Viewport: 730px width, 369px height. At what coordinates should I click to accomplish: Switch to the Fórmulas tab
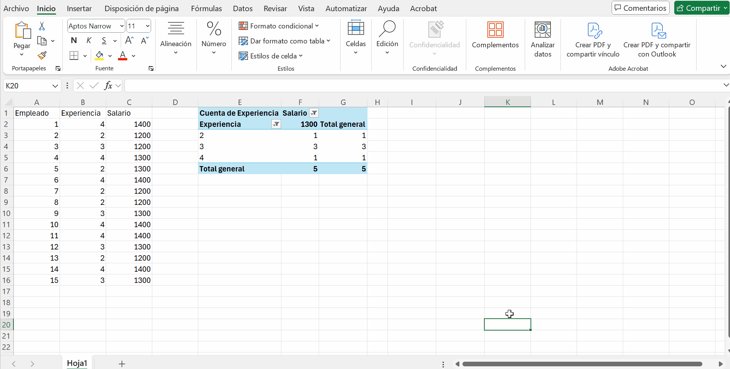(x=206, y=8)
